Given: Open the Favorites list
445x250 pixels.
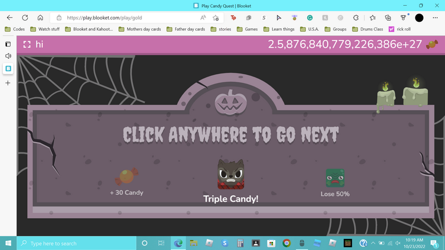Looking at the screenshot, I should tap(373, 18).
